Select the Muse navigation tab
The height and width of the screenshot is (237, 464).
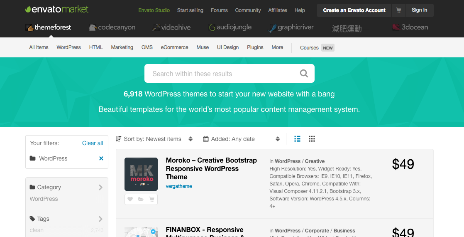[x=203, y=47]
